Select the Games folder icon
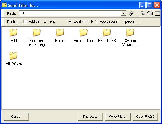 click(x=60, y=33)
